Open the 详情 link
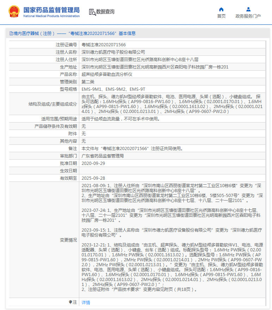 [x=86, y=302]
